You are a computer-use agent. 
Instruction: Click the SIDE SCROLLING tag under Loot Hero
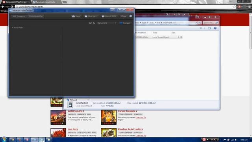[x=84, y=133]
